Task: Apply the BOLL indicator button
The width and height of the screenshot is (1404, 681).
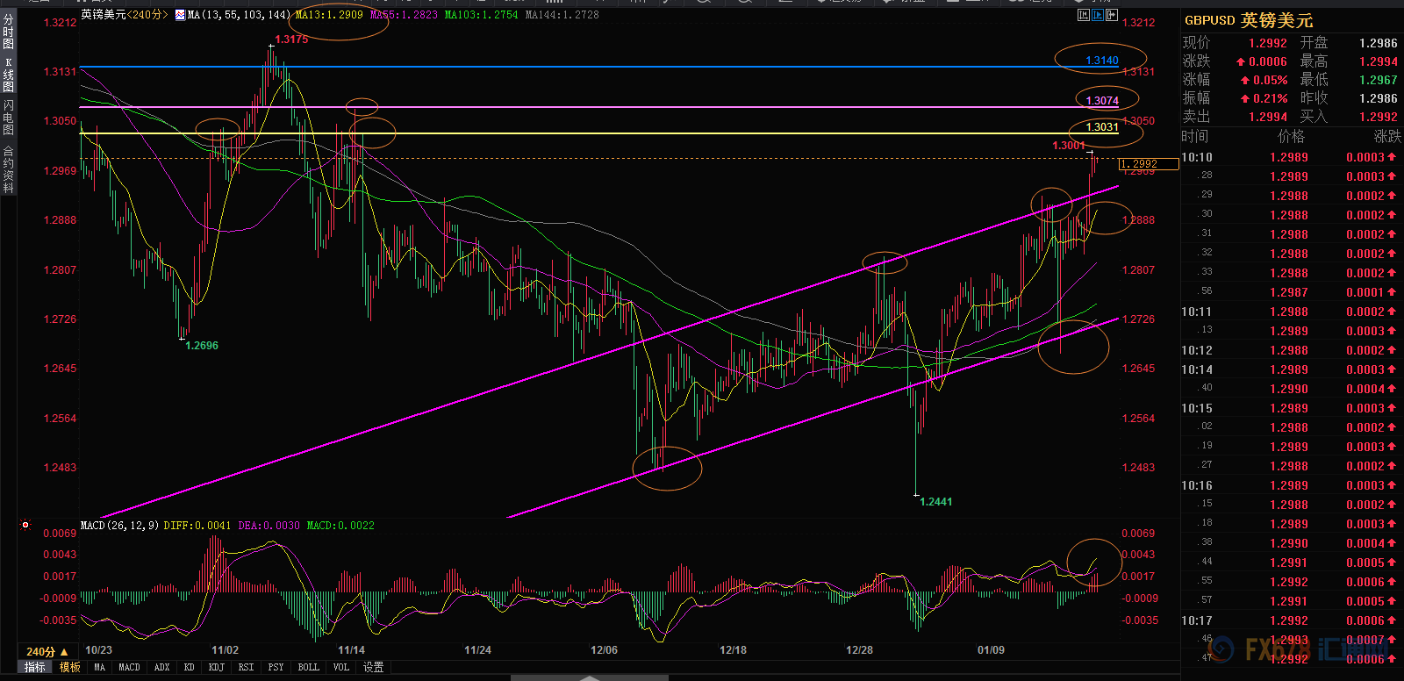Action: click(x=309, y=667)
